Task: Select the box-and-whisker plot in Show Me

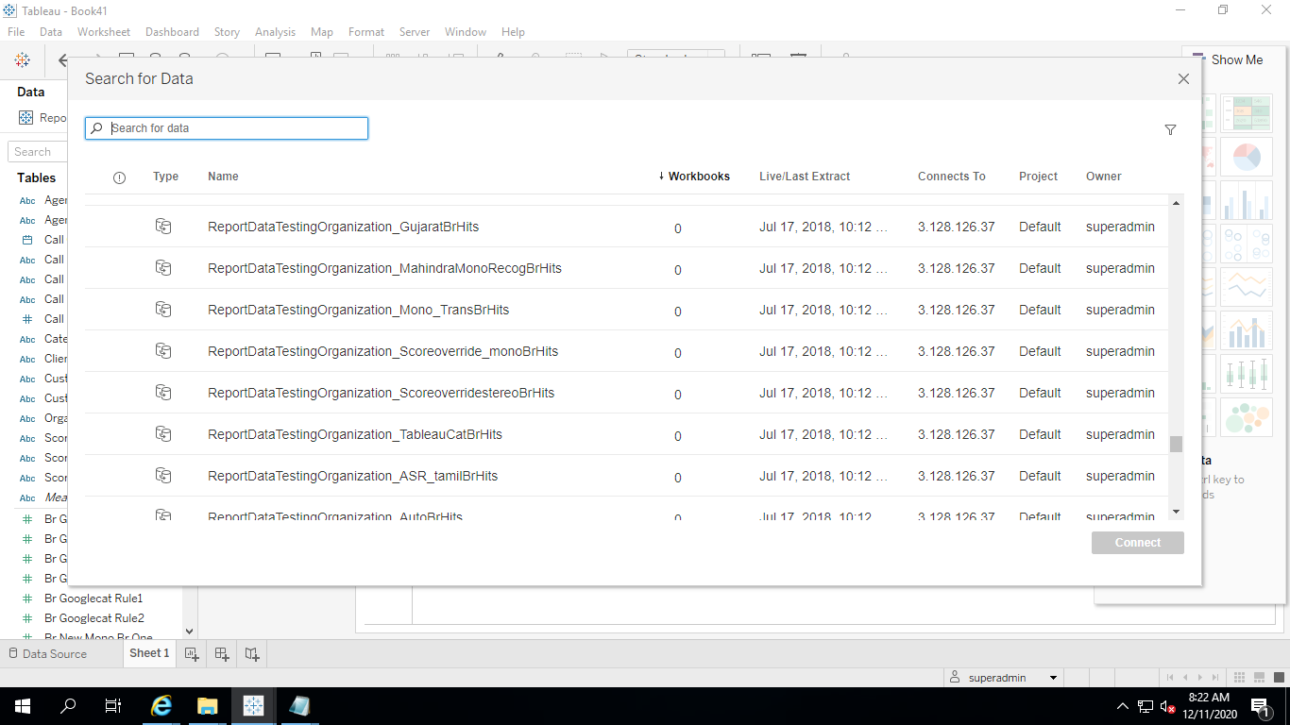Action: [1247, 374]
